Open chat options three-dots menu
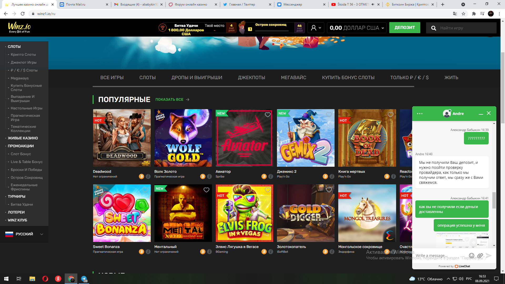The width and height of the screenshot is (505, 284). (420, 114)
